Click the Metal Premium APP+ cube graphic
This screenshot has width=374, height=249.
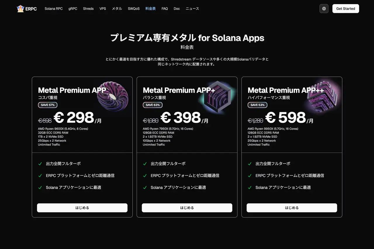[217, 97]
